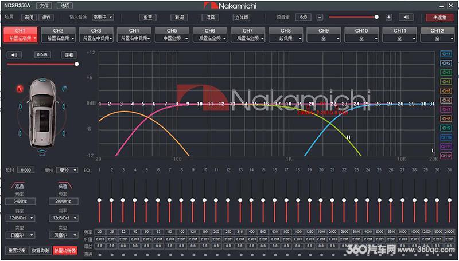Click the 恢复均衡 restore EQ button
Image resolution: width=459 pixels, height=261 pixels.
pyautogui.click(x=40, y=250)
